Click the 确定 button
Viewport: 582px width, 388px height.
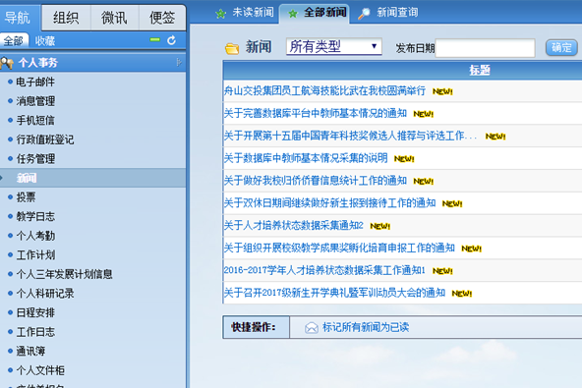pyautogui.click(x=561, y=47)
